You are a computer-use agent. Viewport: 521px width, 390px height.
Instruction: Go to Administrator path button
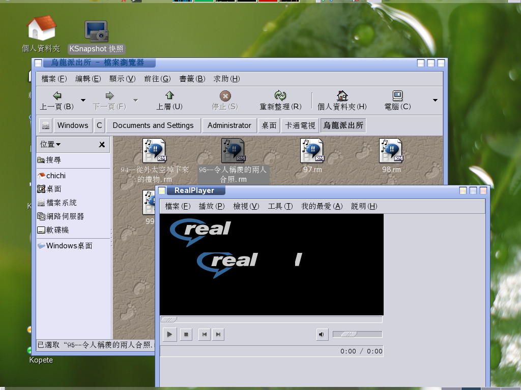[229, 125]
